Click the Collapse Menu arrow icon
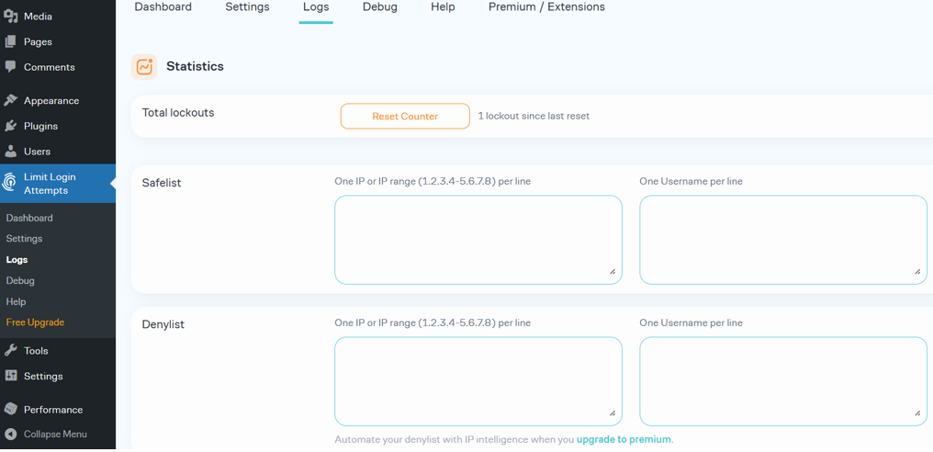This screenshot has width=933, height=452. 10,435
